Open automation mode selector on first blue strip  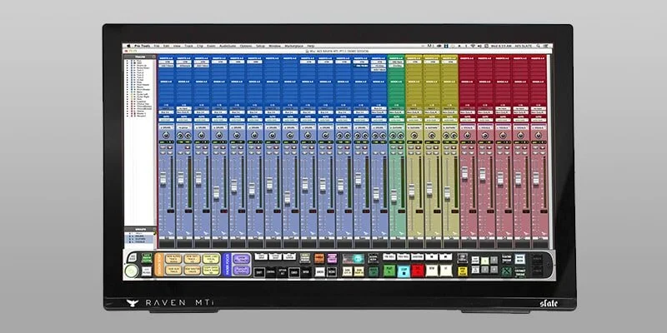click(166, 120)
